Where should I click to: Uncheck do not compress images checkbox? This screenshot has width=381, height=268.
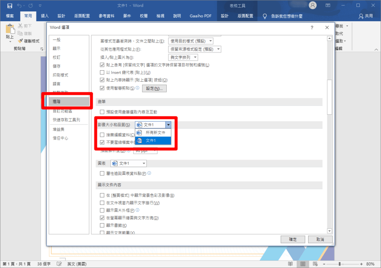(102, 142)
